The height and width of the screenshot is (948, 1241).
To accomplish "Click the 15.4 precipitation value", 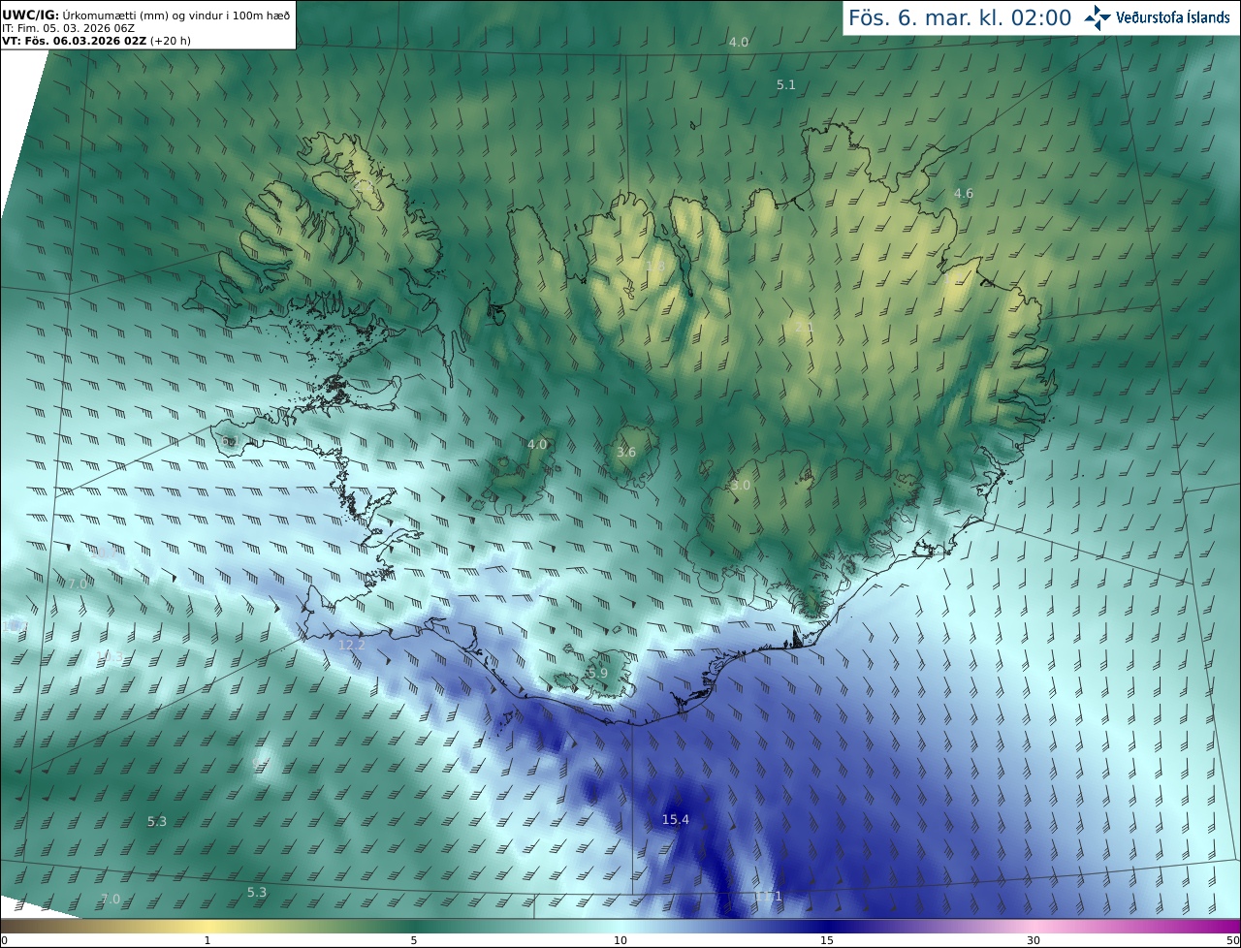I will coord(675,819).
